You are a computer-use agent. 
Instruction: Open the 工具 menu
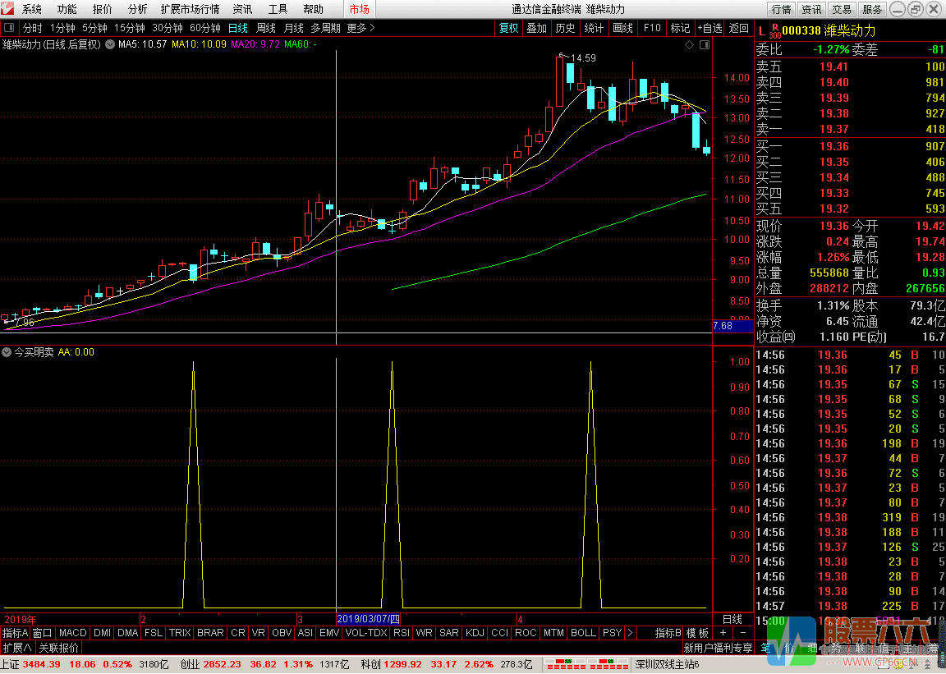(278, 9)
